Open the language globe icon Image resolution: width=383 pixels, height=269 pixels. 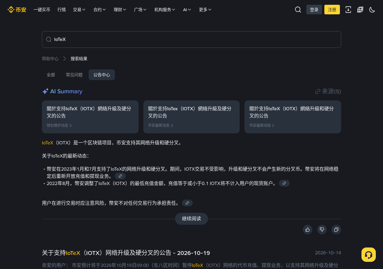pyautogui.click(x=360, y=10)
